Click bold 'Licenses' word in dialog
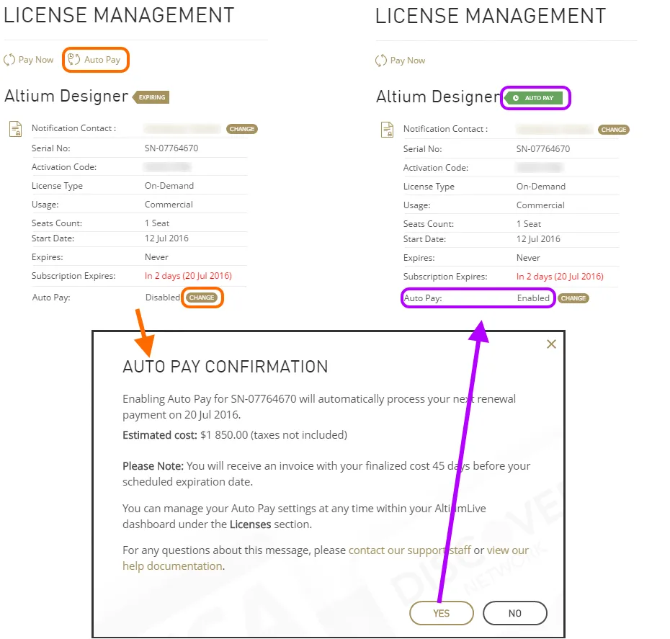The image size is (670, 639). [251, 524]
